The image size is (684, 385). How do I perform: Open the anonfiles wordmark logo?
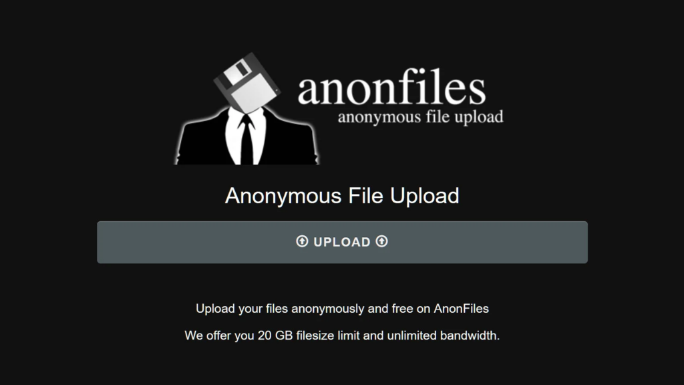click(x=391, y=86)
